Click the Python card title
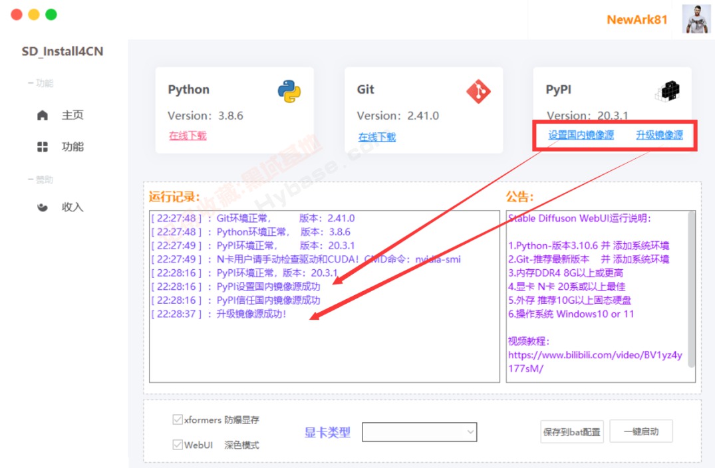 [189, 89]
